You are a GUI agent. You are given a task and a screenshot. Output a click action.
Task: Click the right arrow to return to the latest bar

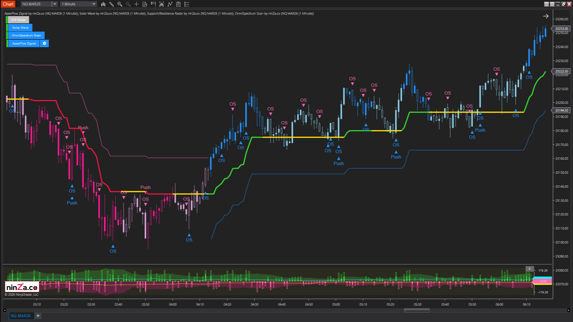[546, 16]
